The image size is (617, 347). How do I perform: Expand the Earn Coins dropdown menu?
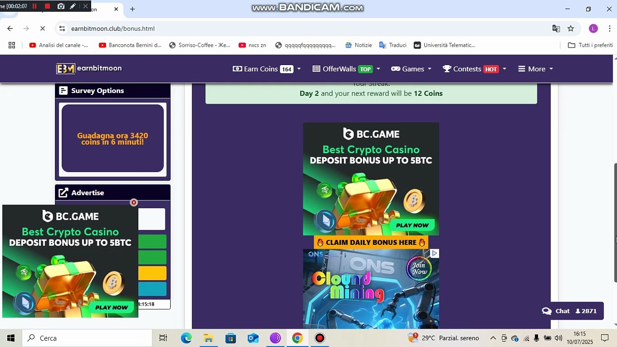(x=267, y=69)
